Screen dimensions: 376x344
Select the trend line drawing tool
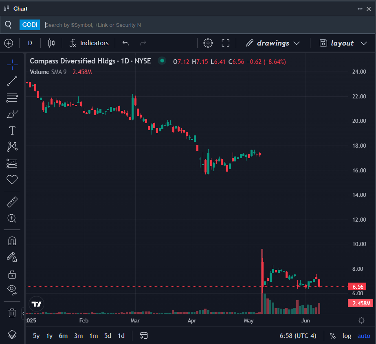pos(12,81)
